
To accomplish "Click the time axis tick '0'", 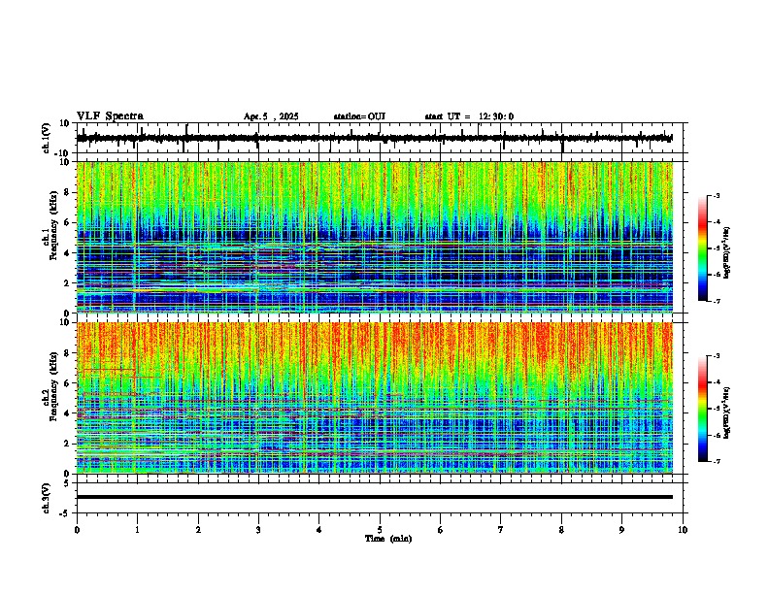I will [x=77, y=530].
